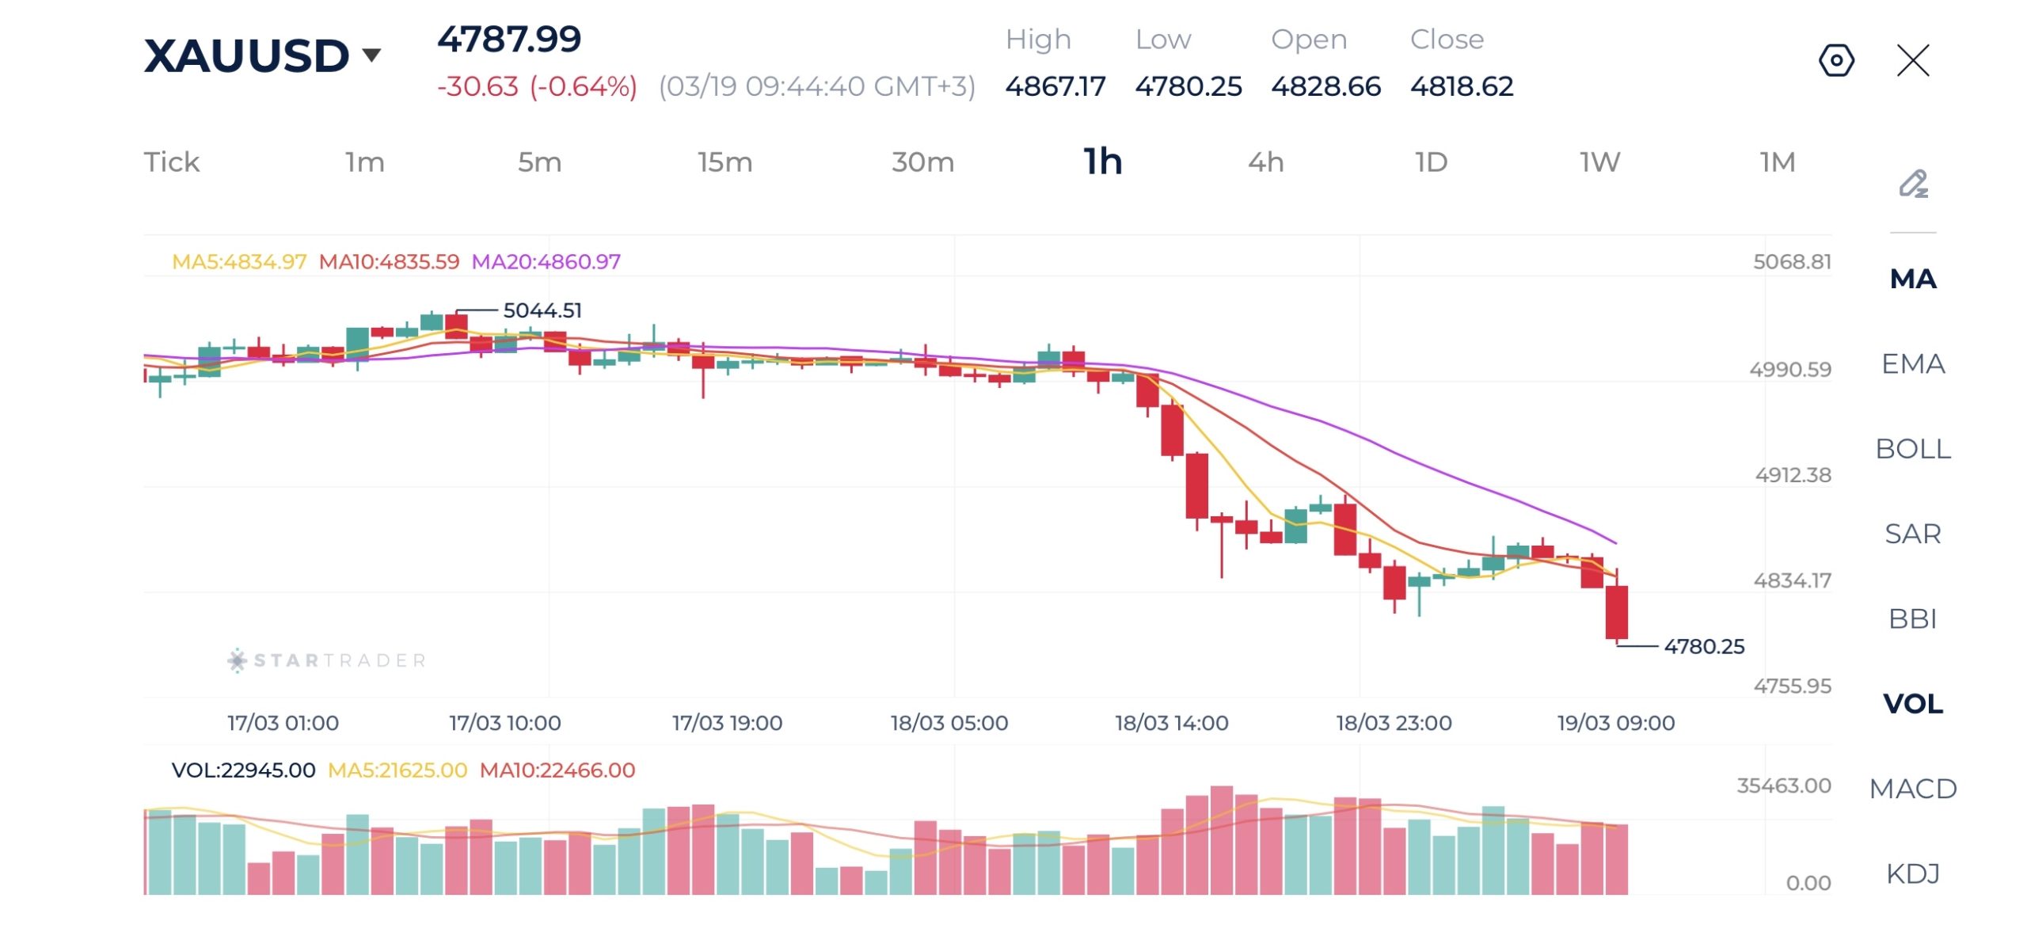Switch to 1M monthly timeframe
Viewport: 2027px width, 932px height.
(x=1777, y=162)
